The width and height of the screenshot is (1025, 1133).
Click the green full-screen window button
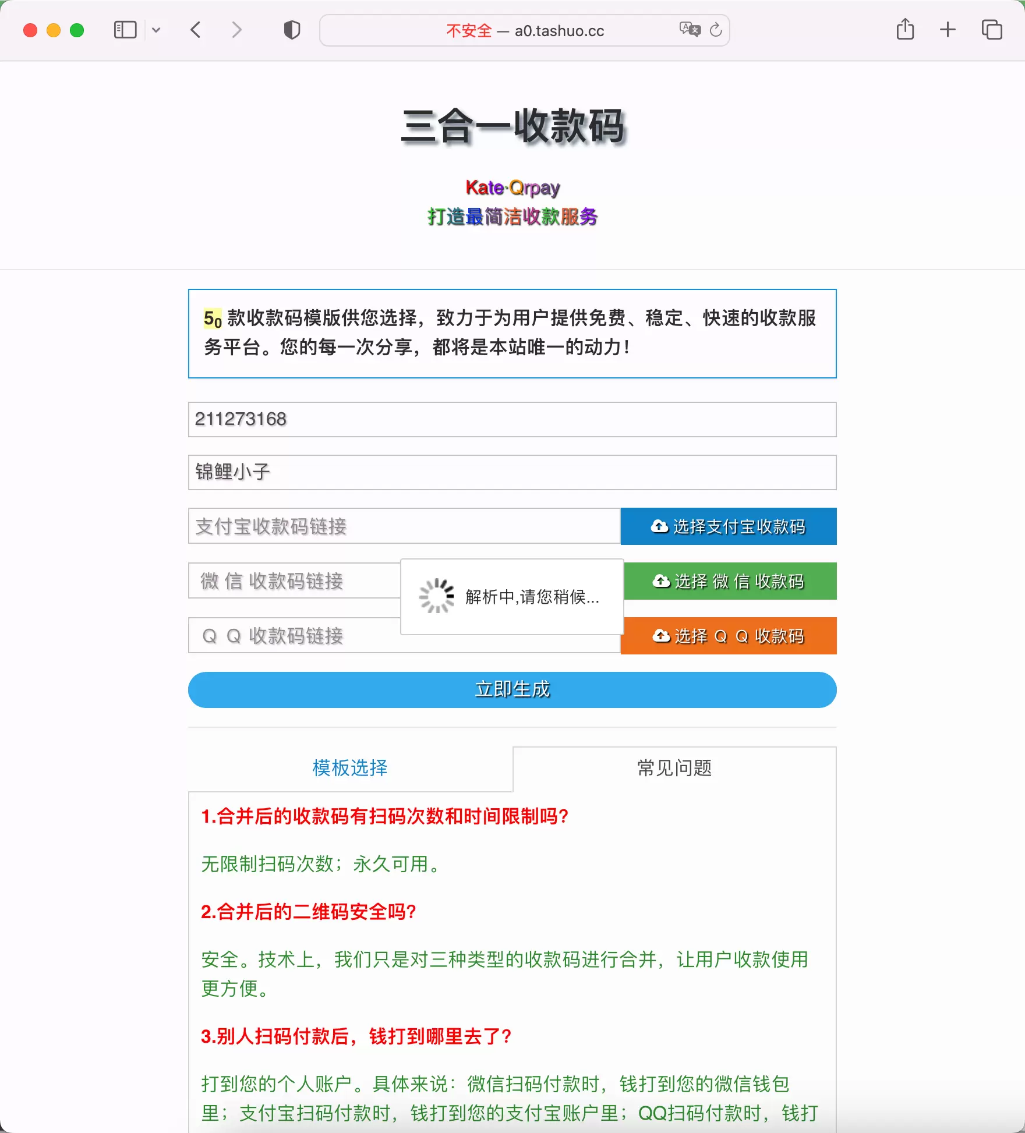(77, 30)
